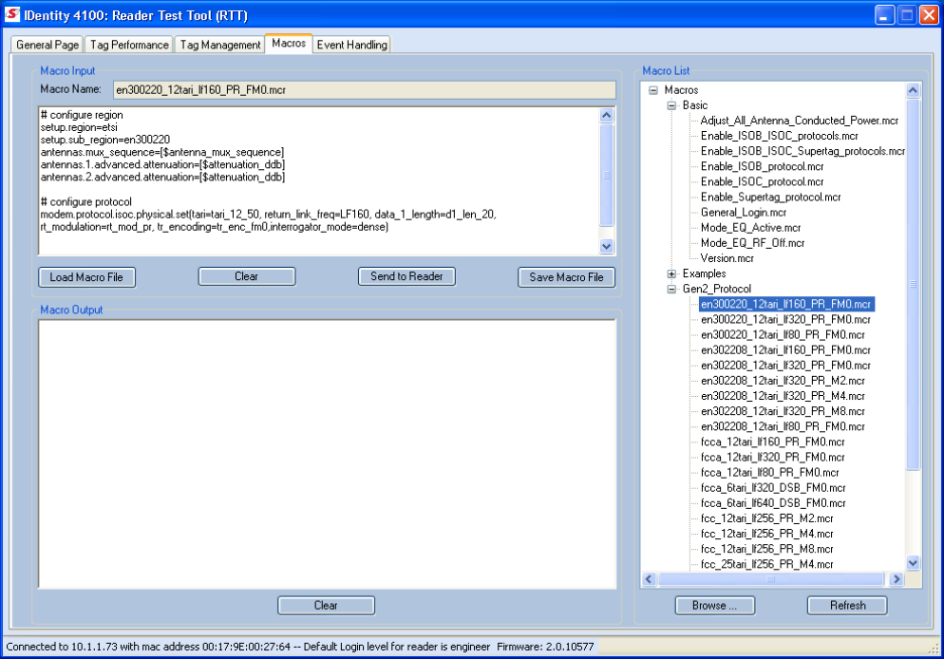The image size is (944, 659).
Task: Select Enable_ISOB_ISOC_protocols.mcr
Action: pyautogui.click(x=779, y=136)
